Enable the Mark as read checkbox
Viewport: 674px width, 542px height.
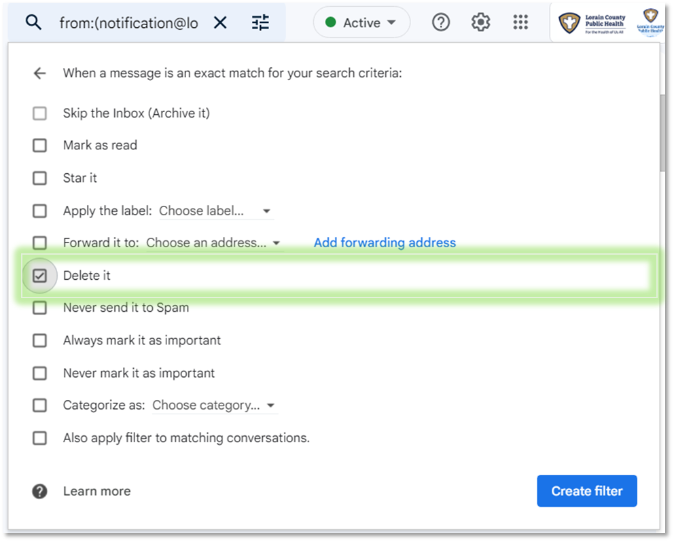(40, 145)
